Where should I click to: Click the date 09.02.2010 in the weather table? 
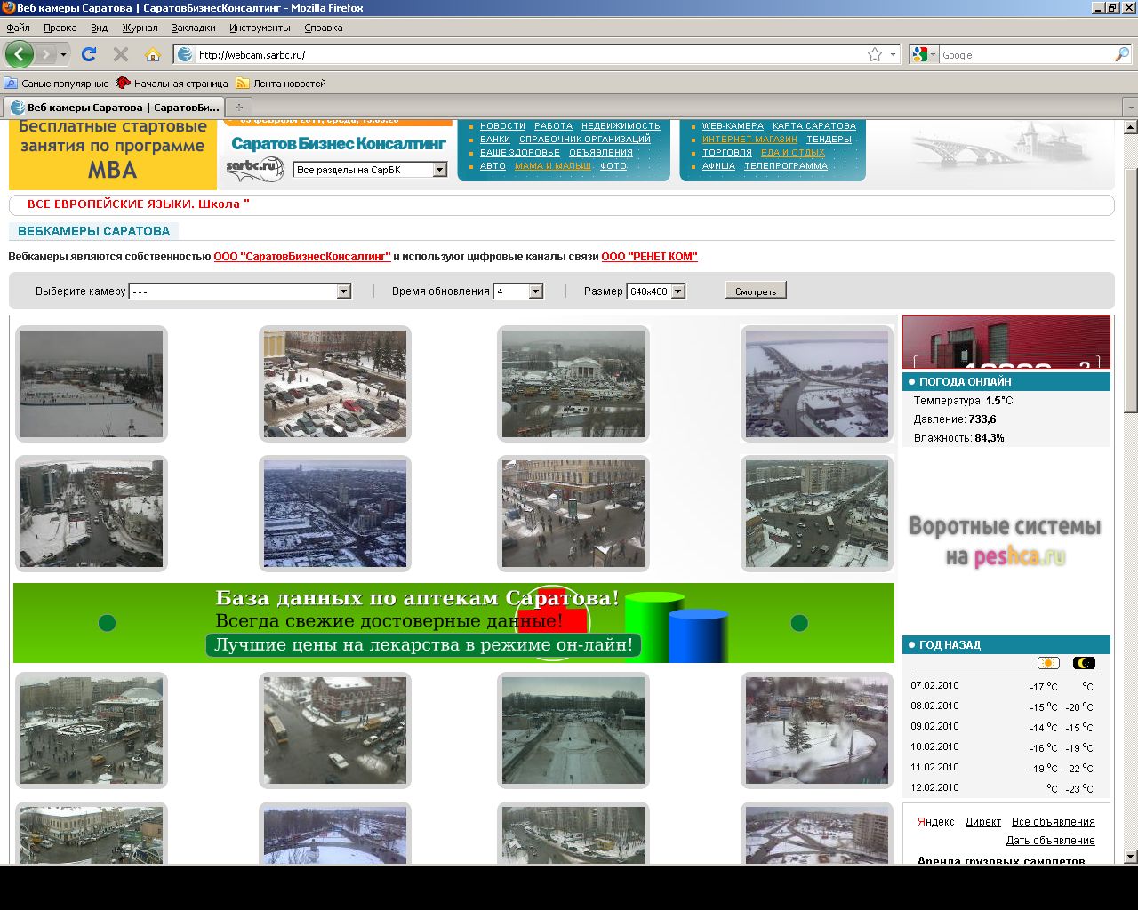click(x=934, y=726)
